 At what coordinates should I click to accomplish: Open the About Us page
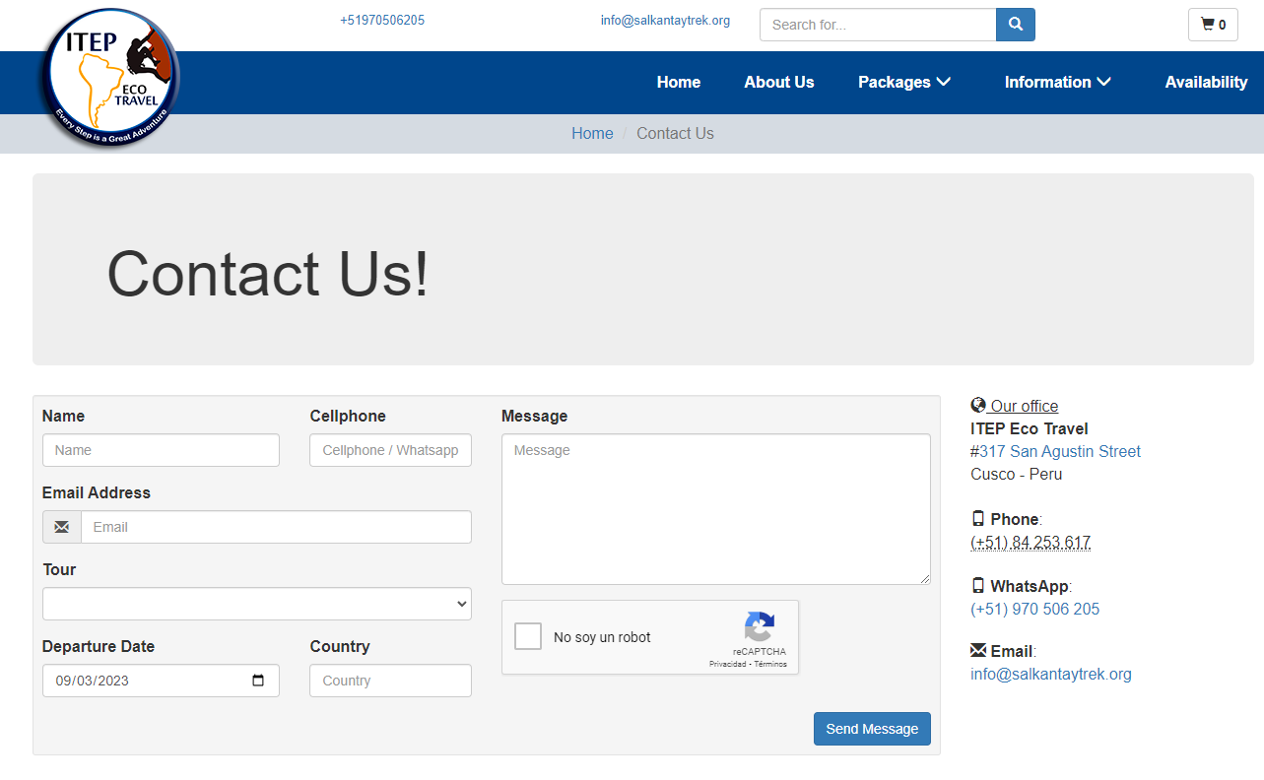779,82
